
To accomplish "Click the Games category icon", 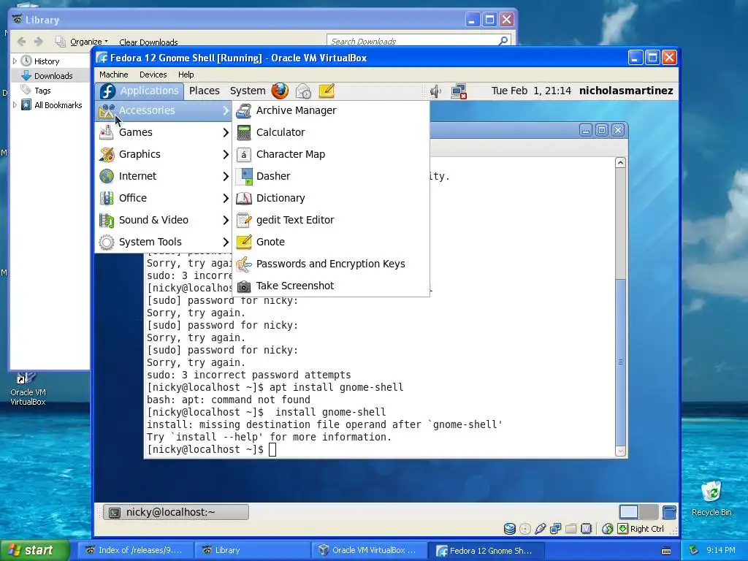I will (107, 132).
